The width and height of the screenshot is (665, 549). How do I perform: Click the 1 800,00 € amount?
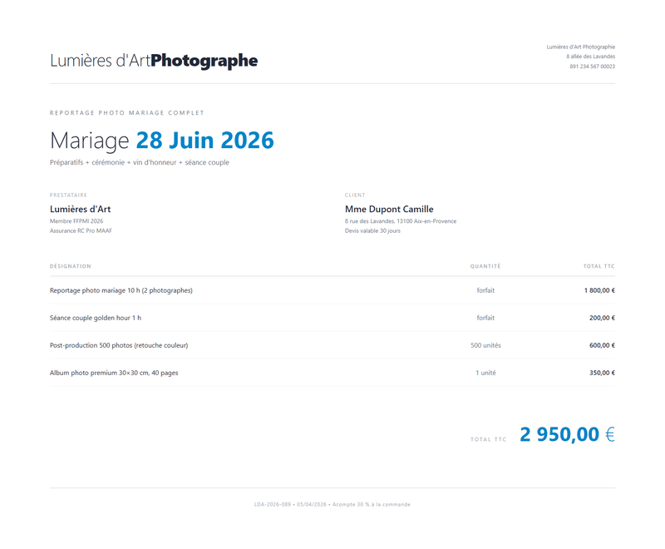point(599,290)
